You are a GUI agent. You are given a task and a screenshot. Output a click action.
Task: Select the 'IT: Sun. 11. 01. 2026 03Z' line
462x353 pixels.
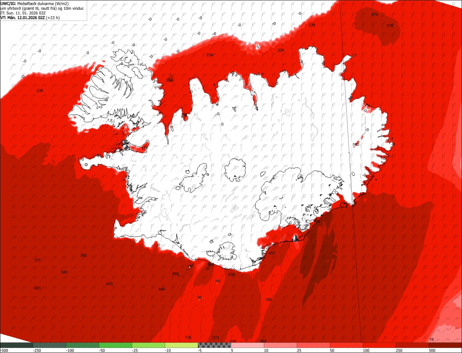23,13
